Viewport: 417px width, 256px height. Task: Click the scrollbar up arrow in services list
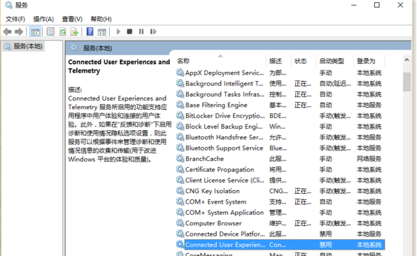[407, 60]
